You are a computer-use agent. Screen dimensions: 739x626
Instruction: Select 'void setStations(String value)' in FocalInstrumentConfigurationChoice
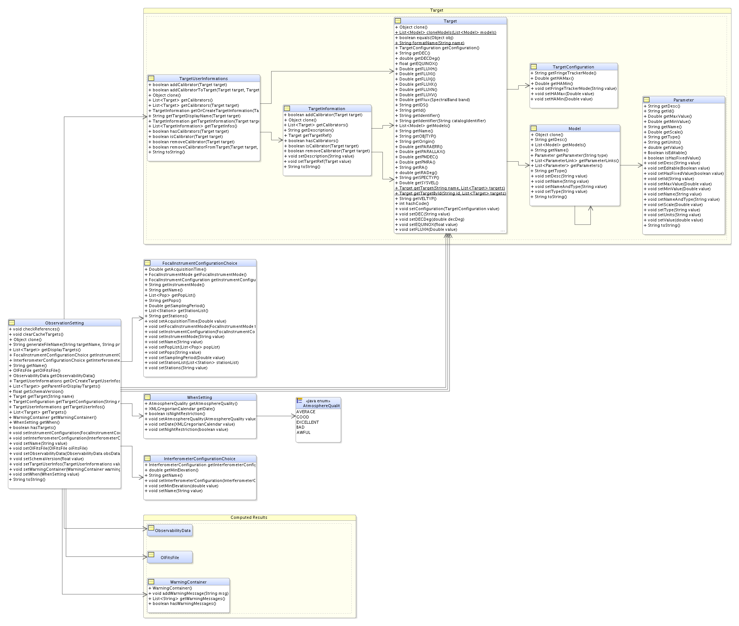tap(176, 368)
